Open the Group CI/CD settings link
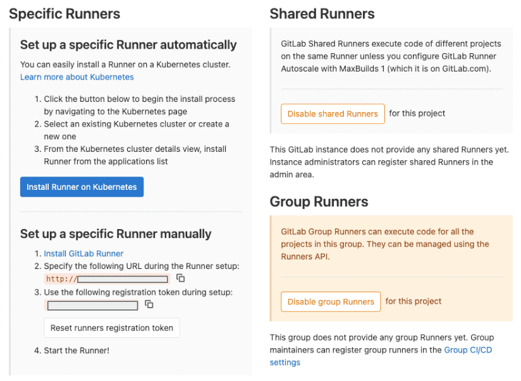Image resolution: width=521 pixels, height=381 pixels. [468, 350]
